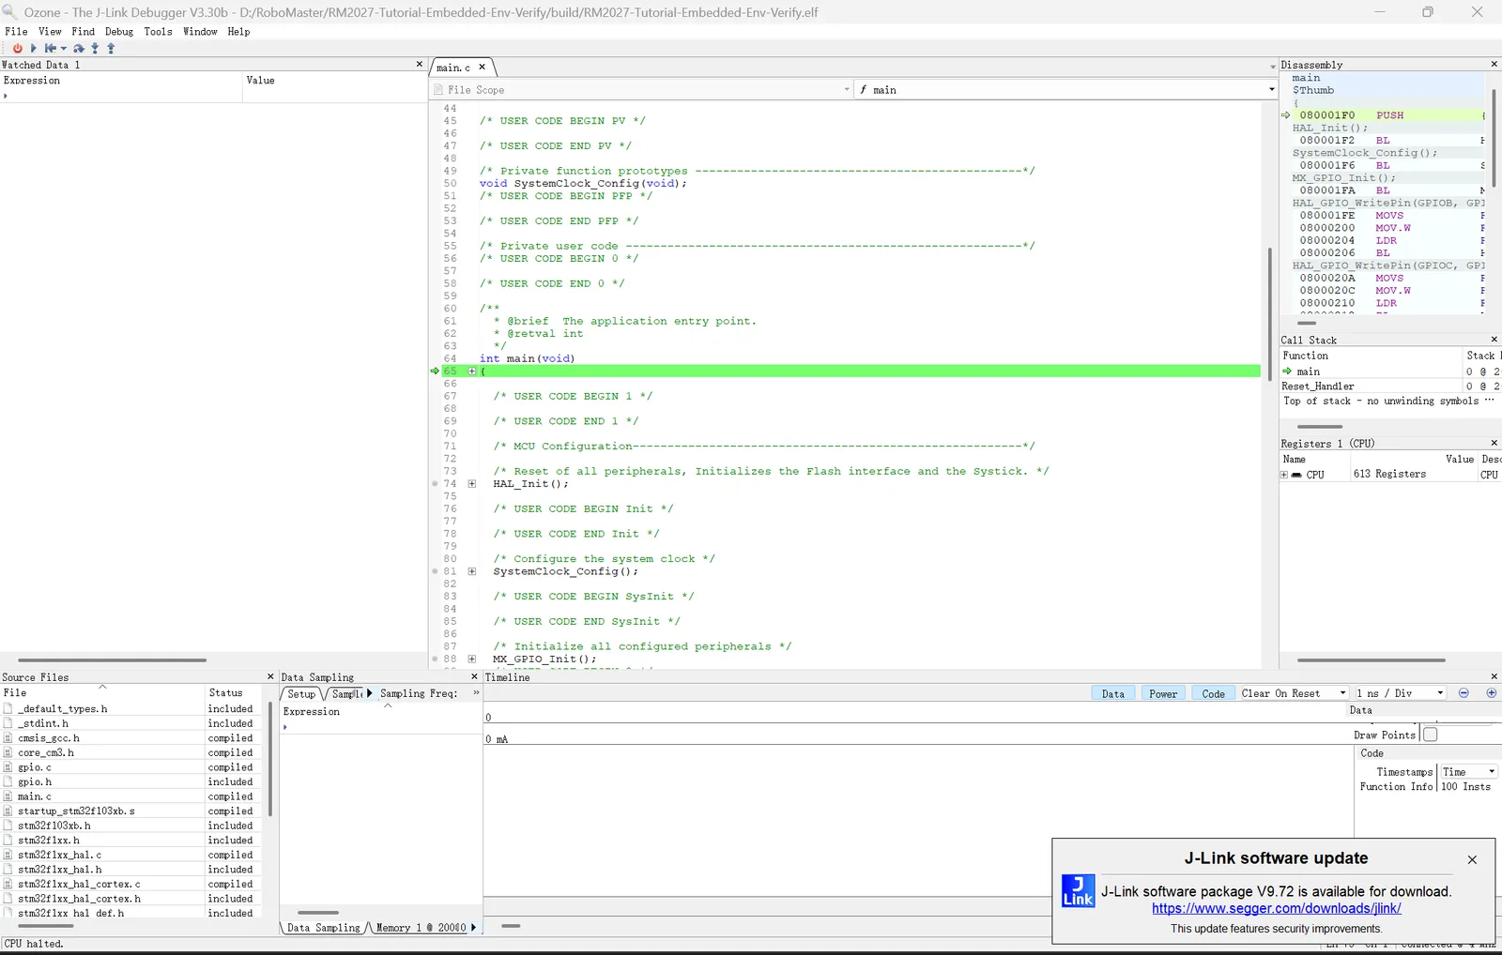This screenshot has width=1502, height=955.
Task: Zoom in timeline with plus icon
Action: (x=1491, y=693)
